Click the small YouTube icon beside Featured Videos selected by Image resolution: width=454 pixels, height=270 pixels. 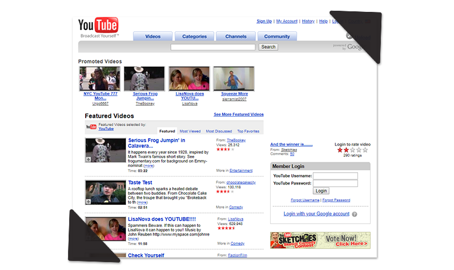click(91, 127)
